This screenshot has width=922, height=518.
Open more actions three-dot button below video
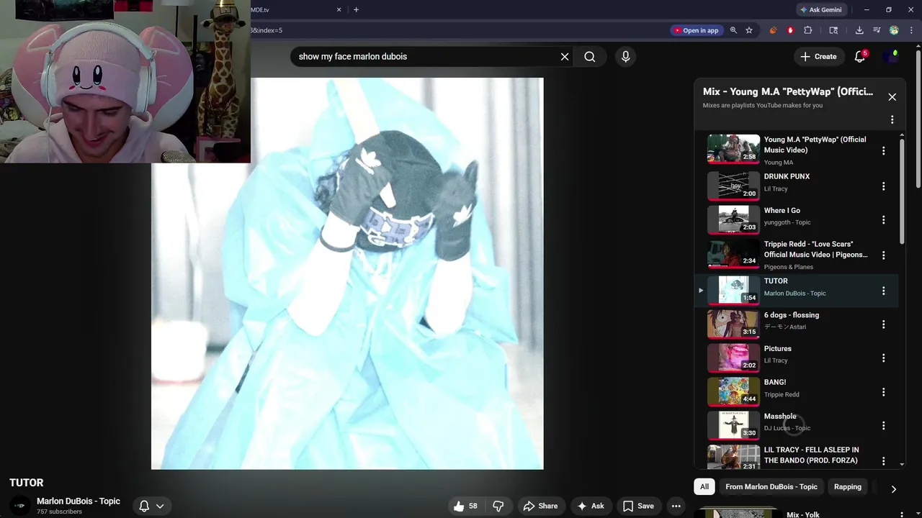pyautogui.click(x=676, y=506)
